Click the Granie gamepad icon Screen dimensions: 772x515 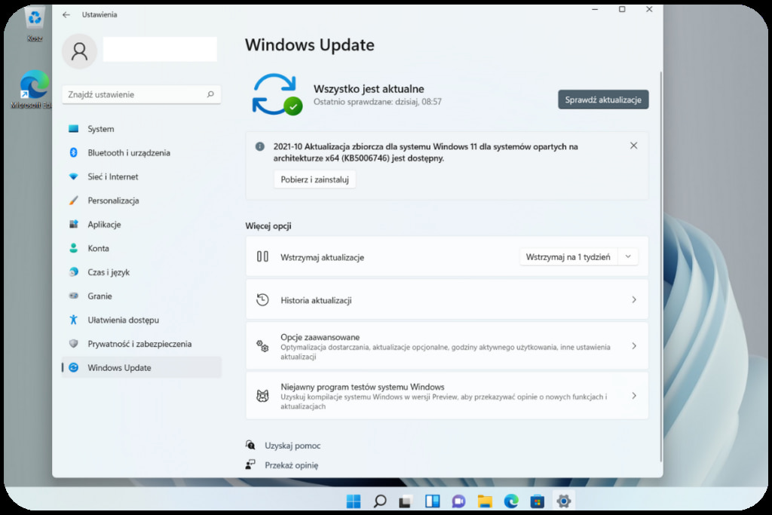[73, 296]
